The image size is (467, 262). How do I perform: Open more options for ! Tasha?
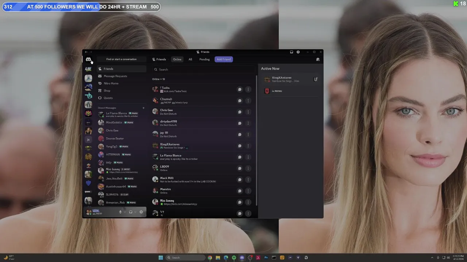point(248,90)
